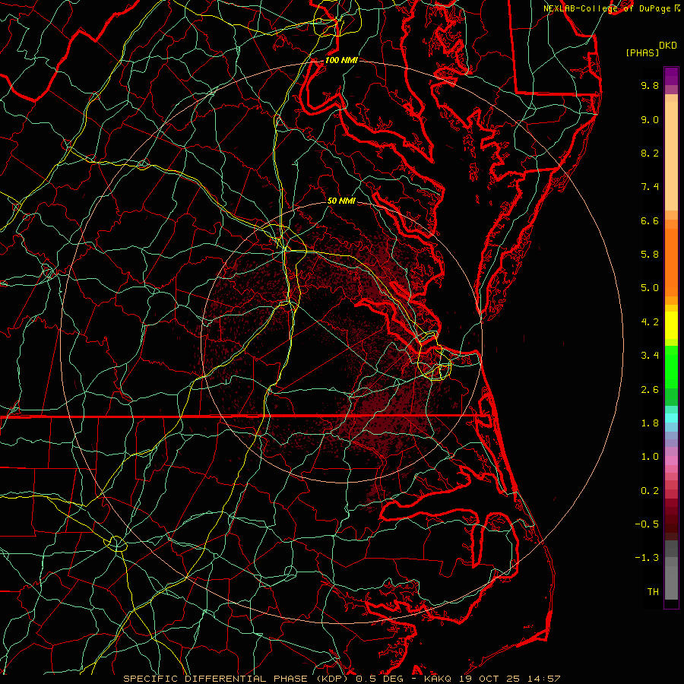
Task: Click the KAKQ station identifier
Action: [x=439, y=679]
